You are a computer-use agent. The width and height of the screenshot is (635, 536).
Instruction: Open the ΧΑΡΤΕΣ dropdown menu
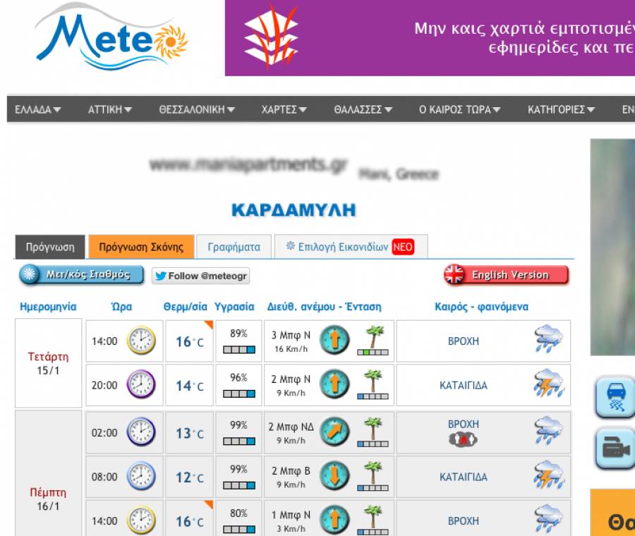[284, 109]
